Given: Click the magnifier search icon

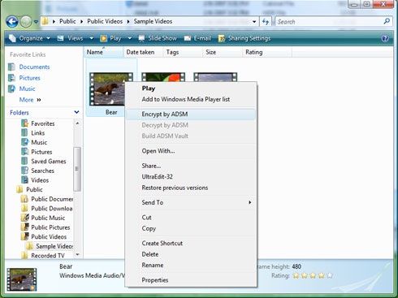Looking at the screenshot, I should 387,21.
